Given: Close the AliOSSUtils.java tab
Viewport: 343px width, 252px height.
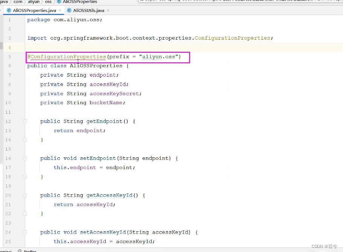Looking at the screenshot, I should [x=108, y=10].
